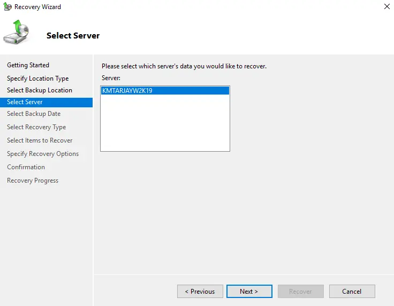Image resolution: width=394 pixels, height=306 pixels.
Task: Proceed with the Next button
Action: click(x=249, y=292)
